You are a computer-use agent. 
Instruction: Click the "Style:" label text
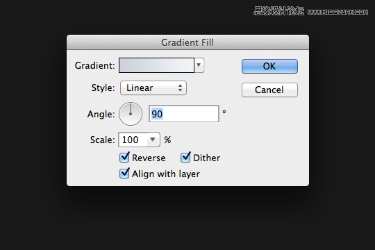tap(103, 87)
